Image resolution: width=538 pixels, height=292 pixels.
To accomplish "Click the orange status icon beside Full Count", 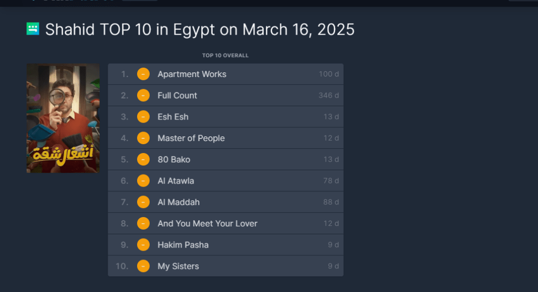I will 143,95.
